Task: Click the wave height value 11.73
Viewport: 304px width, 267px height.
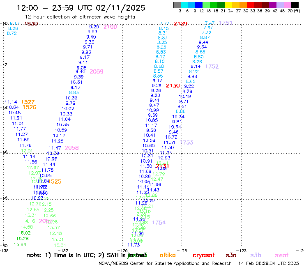Action: [134, 245]
